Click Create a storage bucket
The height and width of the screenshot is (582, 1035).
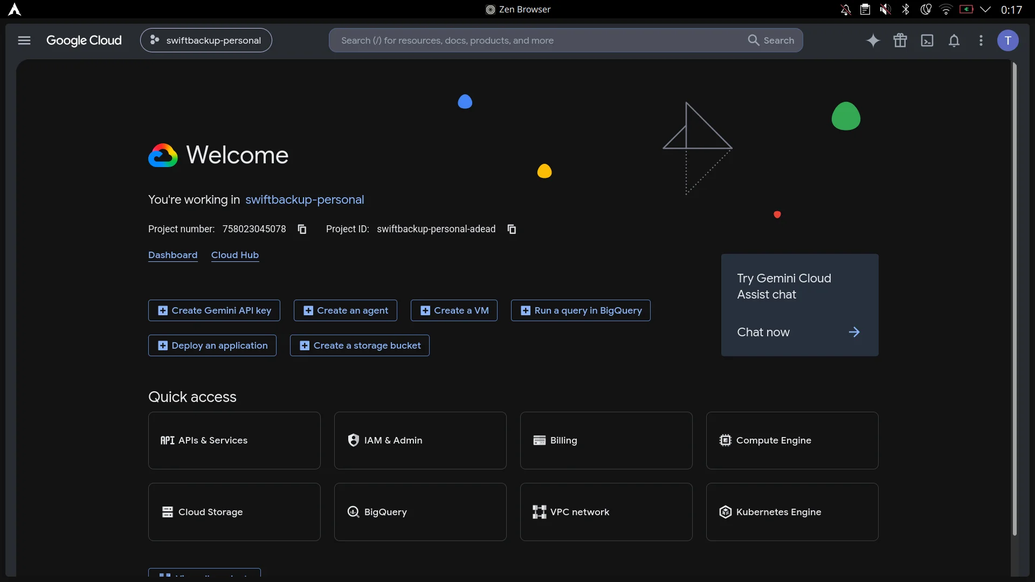[360, 345]
